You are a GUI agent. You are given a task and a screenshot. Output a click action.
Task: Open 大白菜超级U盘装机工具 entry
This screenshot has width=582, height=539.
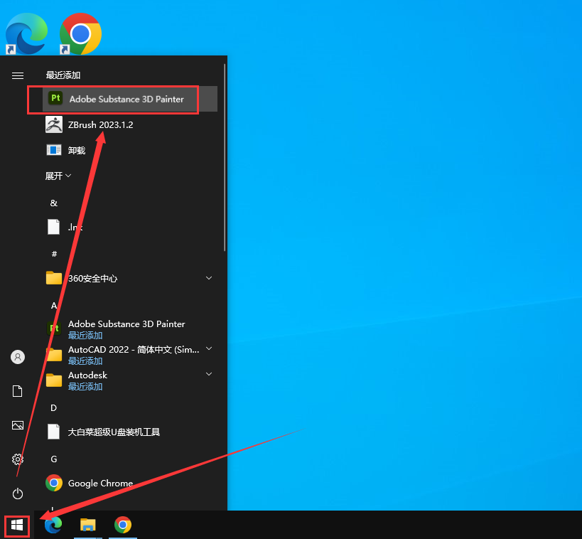point(130,432)
